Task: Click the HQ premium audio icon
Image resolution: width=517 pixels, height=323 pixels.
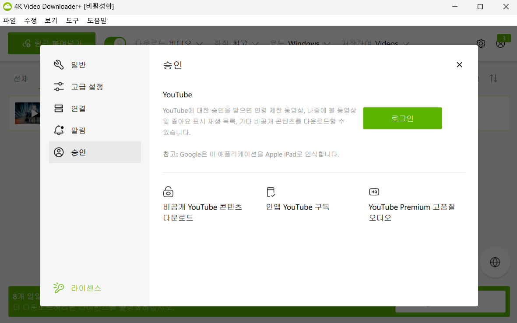Action: tap(374, 192)
